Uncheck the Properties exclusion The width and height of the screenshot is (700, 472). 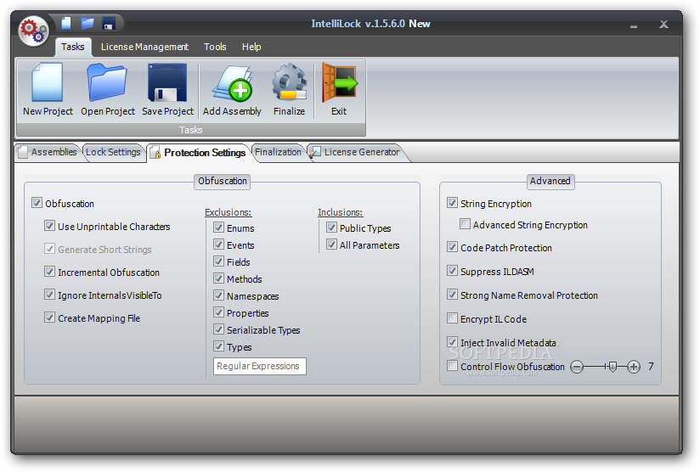coord(219,312)
